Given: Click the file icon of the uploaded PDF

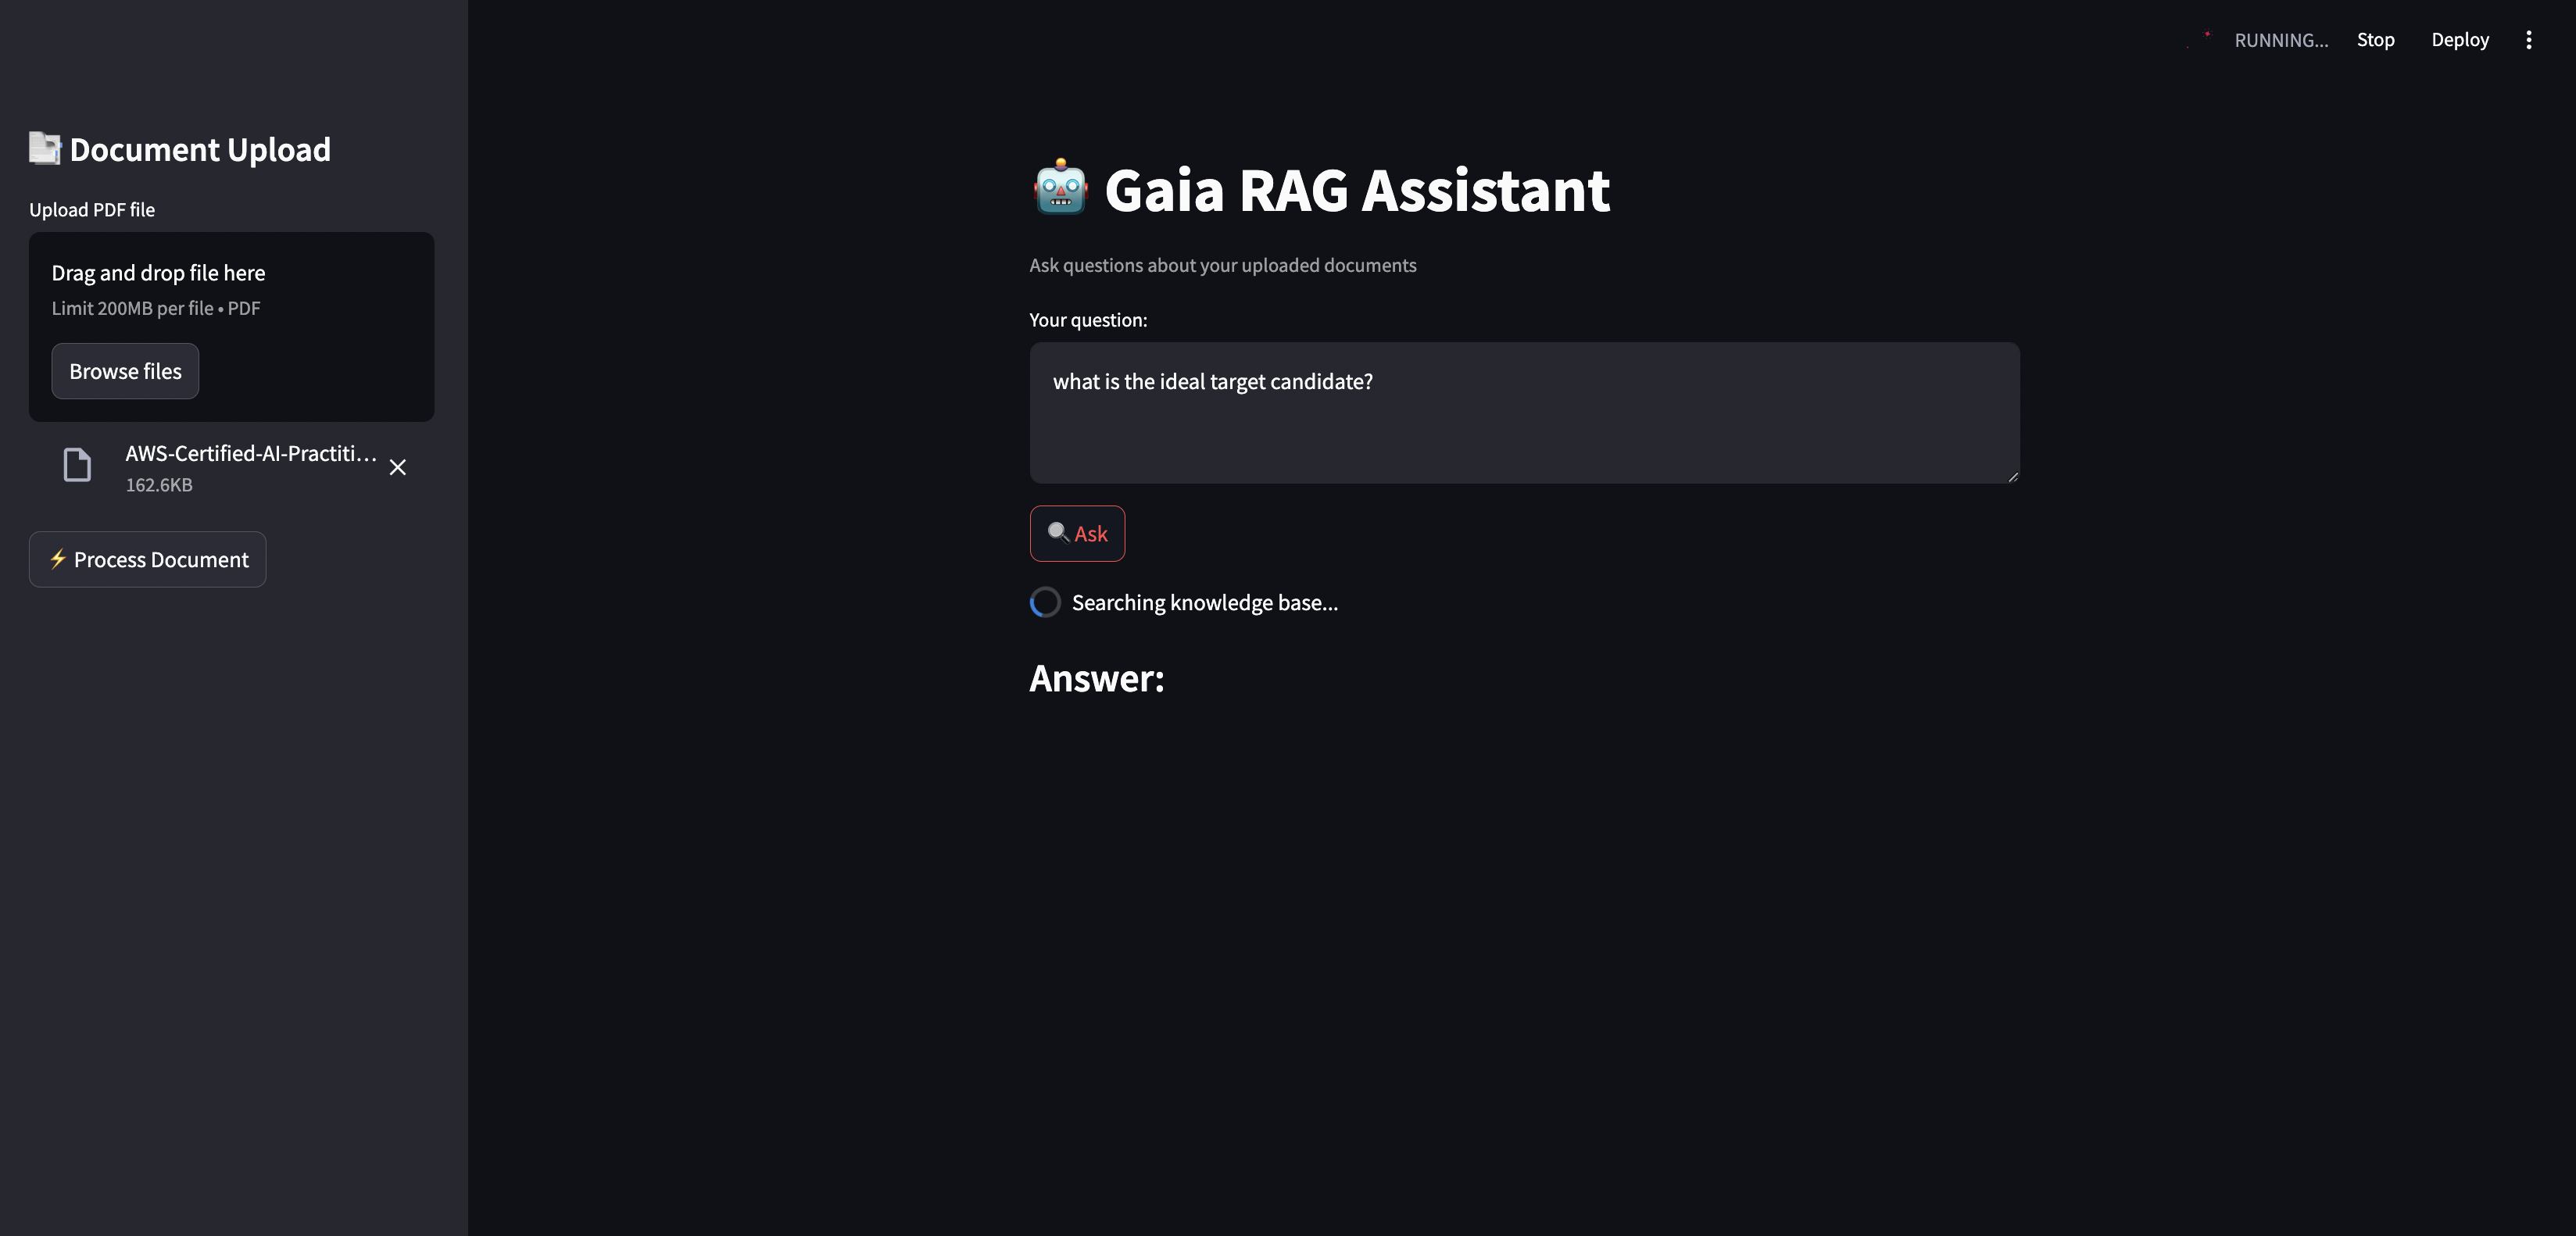Looking at the screenshot, I should 77,465.
